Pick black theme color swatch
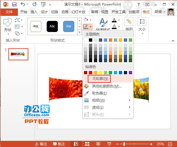Image resolution: width=177 pixels, height=147 pixels. pyautogui.click(x=90, y=40)
